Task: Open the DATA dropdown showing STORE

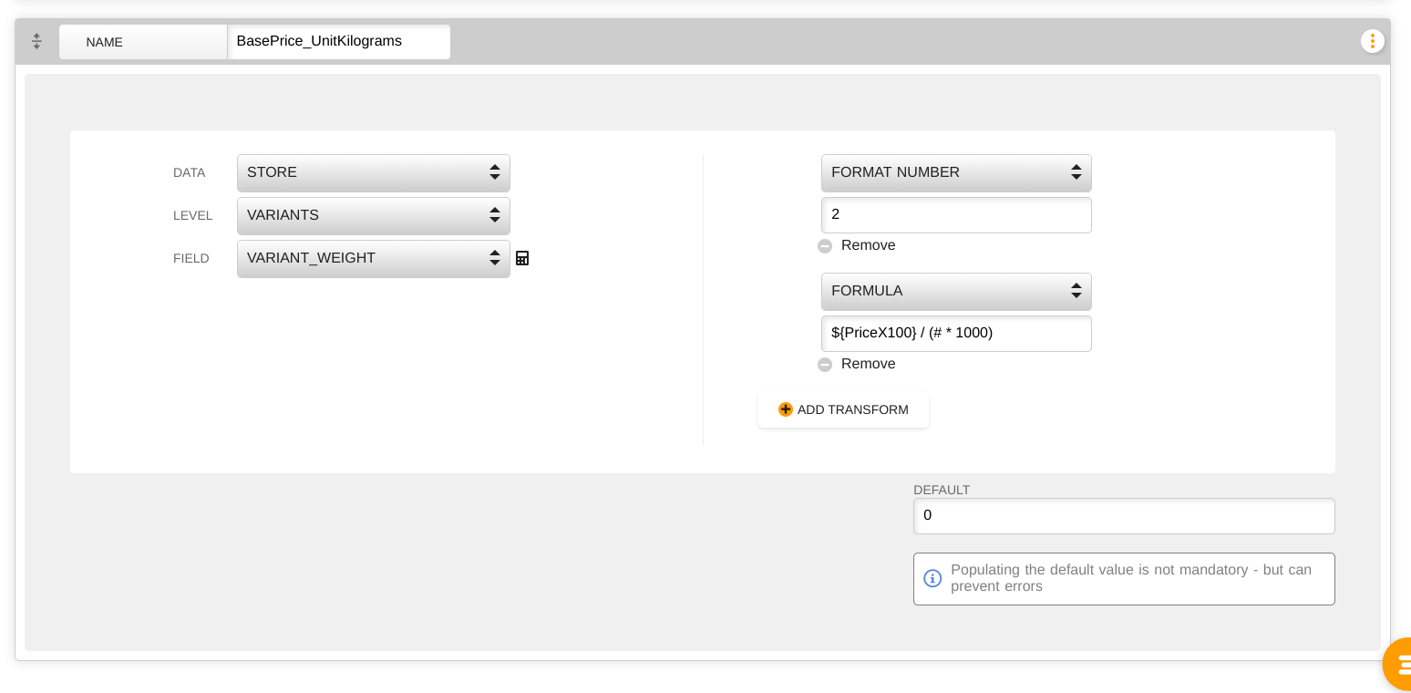Action: [374, 173]
